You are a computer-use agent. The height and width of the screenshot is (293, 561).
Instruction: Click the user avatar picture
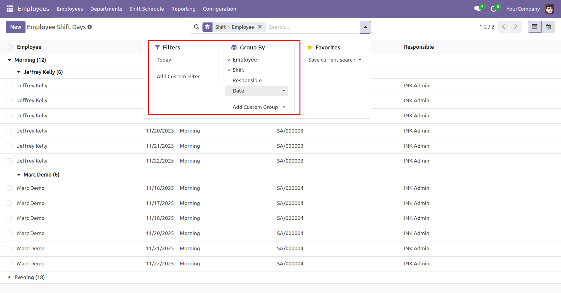(549, 9)
